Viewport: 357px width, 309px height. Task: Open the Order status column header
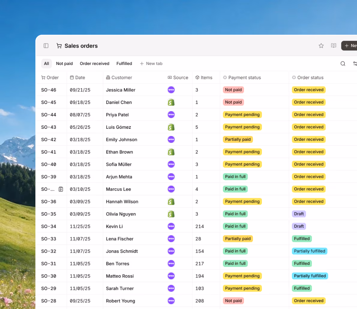click(307, 78)
